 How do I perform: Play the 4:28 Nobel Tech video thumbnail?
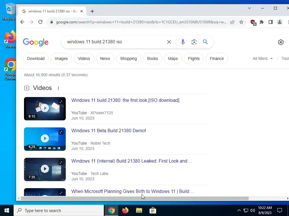pos(45,139)
